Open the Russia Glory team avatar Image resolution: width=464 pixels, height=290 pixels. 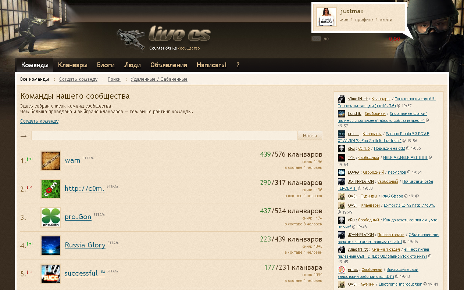(51, 246)
